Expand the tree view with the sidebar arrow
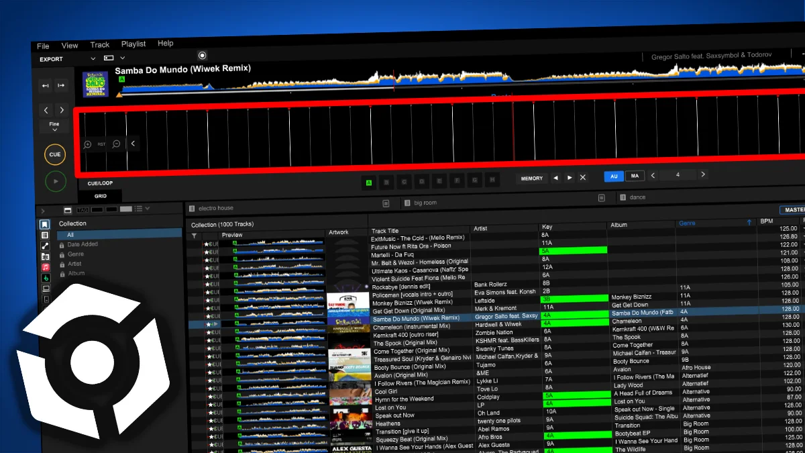Image resolution: width=805 pixels, height=453 pixels. [x=43, y=211]
